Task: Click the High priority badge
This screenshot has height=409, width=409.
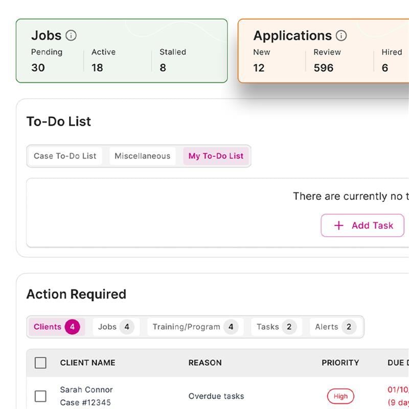Action: (x=340, y=396)
